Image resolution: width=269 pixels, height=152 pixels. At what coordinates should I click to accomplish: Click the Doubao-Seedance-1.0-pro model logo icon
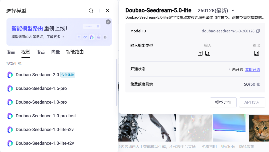pyautogui.click(x=10, y=102)
